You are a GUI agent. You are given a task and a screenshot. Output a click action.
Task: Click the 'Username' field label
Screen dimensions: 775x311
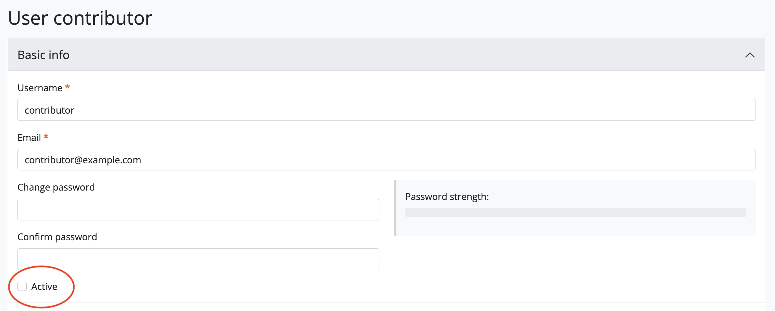40,88
